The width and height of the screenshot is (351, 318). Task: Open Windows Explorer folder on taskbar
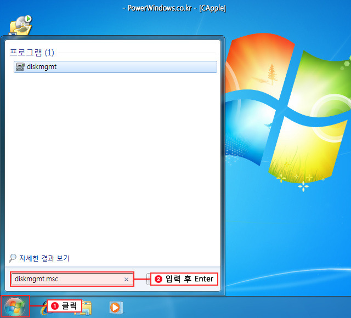[x=87, y=308]
